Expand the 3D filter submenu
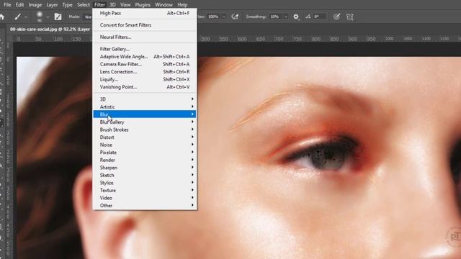 pyautogui.click(x=145, y=99)
